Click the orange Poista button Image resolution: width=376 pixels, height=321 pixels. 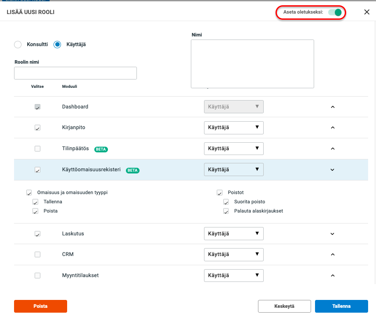click(x=40, y=306)
